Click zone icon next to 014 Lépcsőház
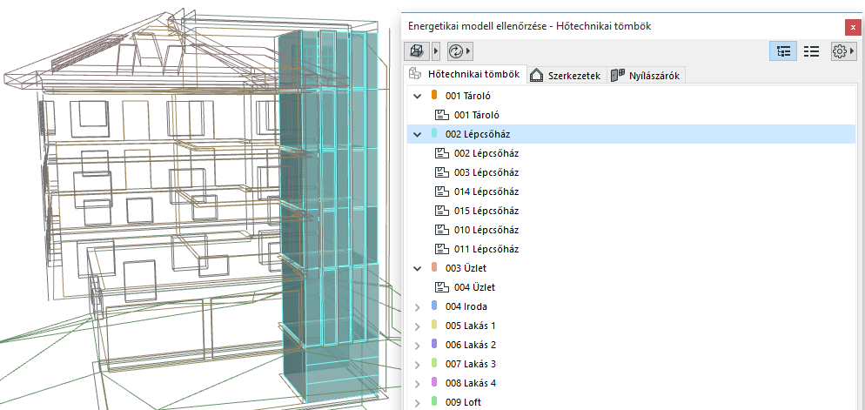This screenshot has height=410, width=865. click(x=440, y=192)
